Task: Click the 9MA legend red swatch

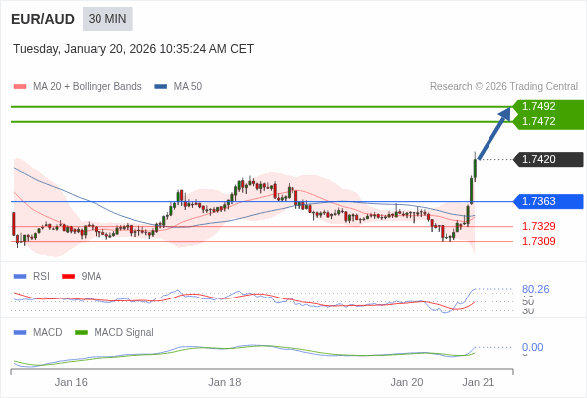Action: tap(68, 277)
